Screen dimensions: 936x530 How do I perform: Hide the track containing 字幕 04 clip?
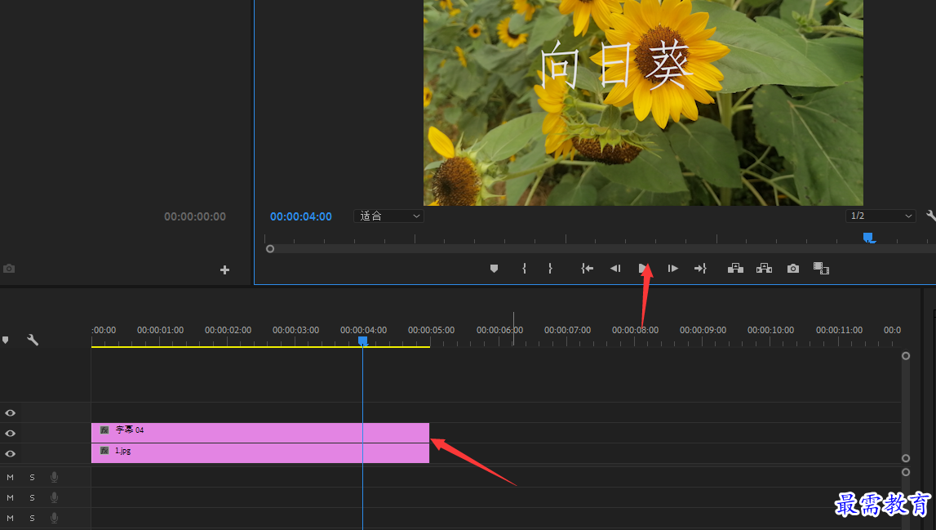coord(10,433)
